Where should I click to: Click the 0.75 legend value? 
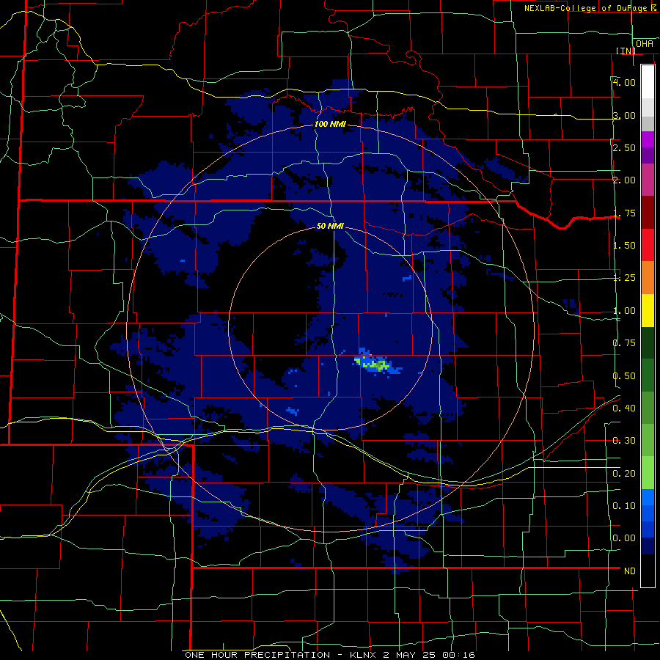click(x=624, y=343)
